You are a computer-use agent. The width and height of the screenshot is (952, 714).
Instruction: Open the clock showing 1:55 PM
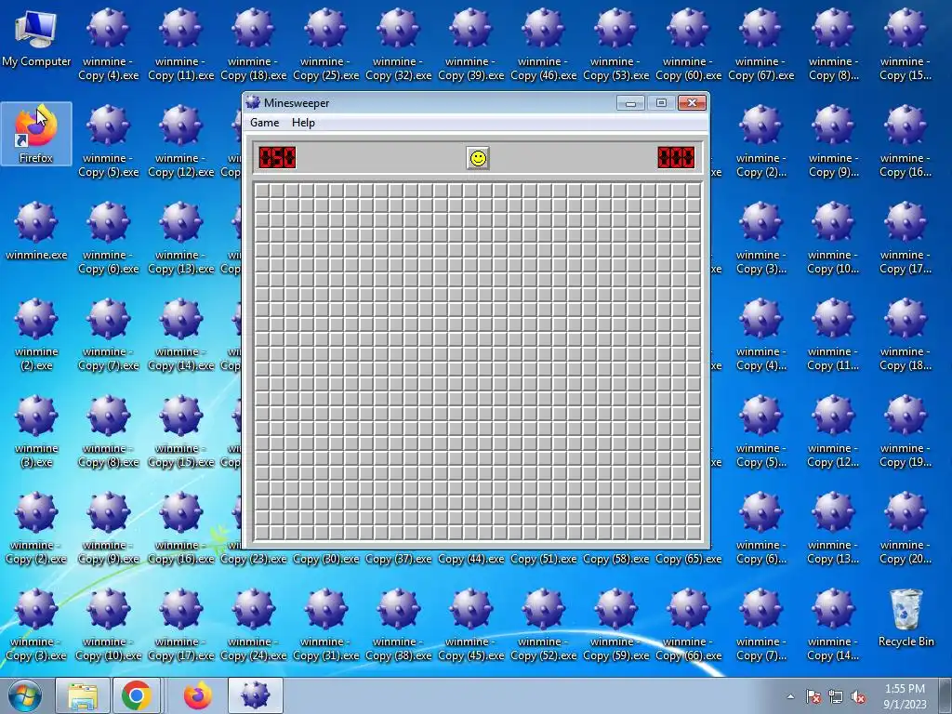905,696
